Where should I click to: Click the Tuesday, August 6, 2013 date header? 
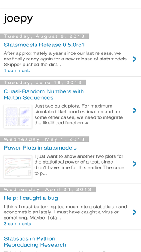tap(44, 36)
